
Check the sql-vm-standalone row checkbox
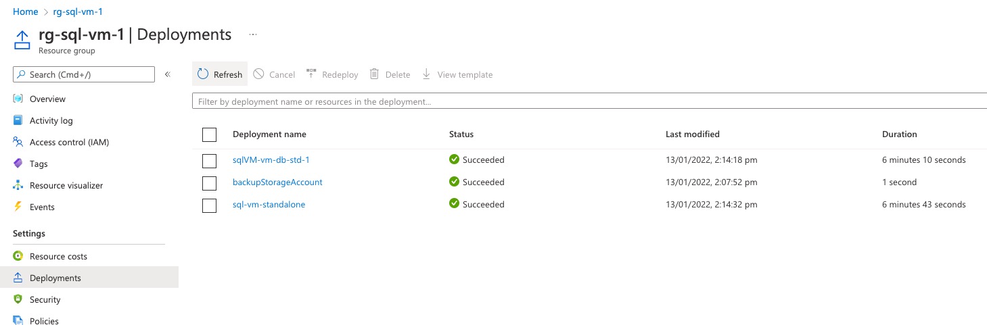(209, 205)
